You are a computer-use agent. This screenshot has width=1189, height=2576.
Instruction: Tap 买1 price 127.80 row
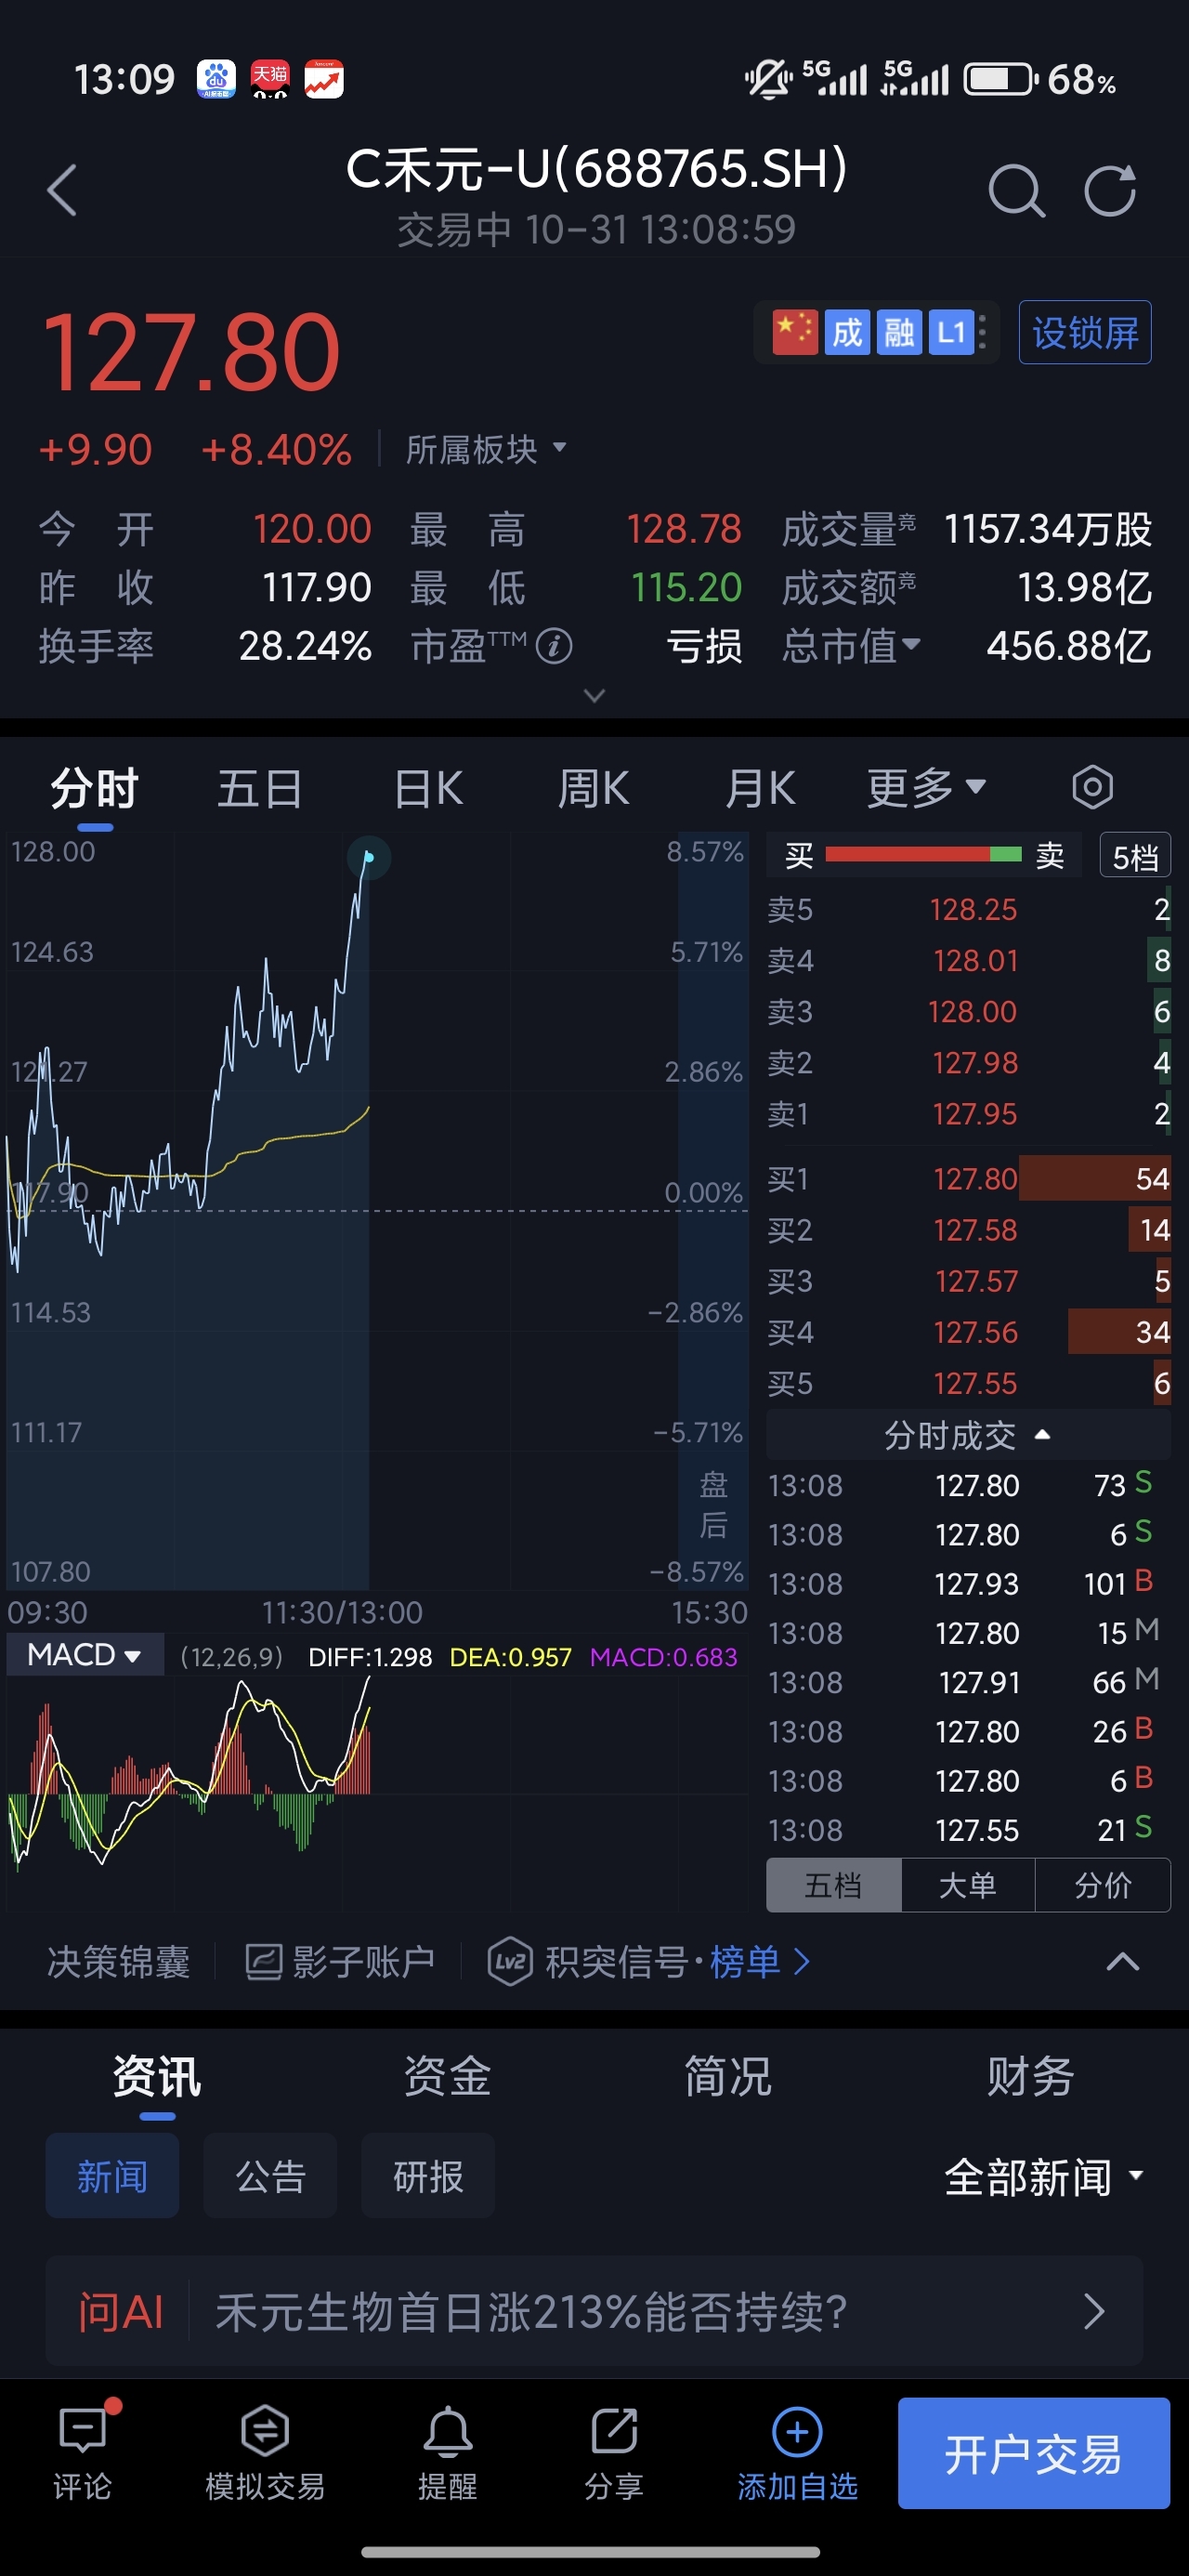968,1179
